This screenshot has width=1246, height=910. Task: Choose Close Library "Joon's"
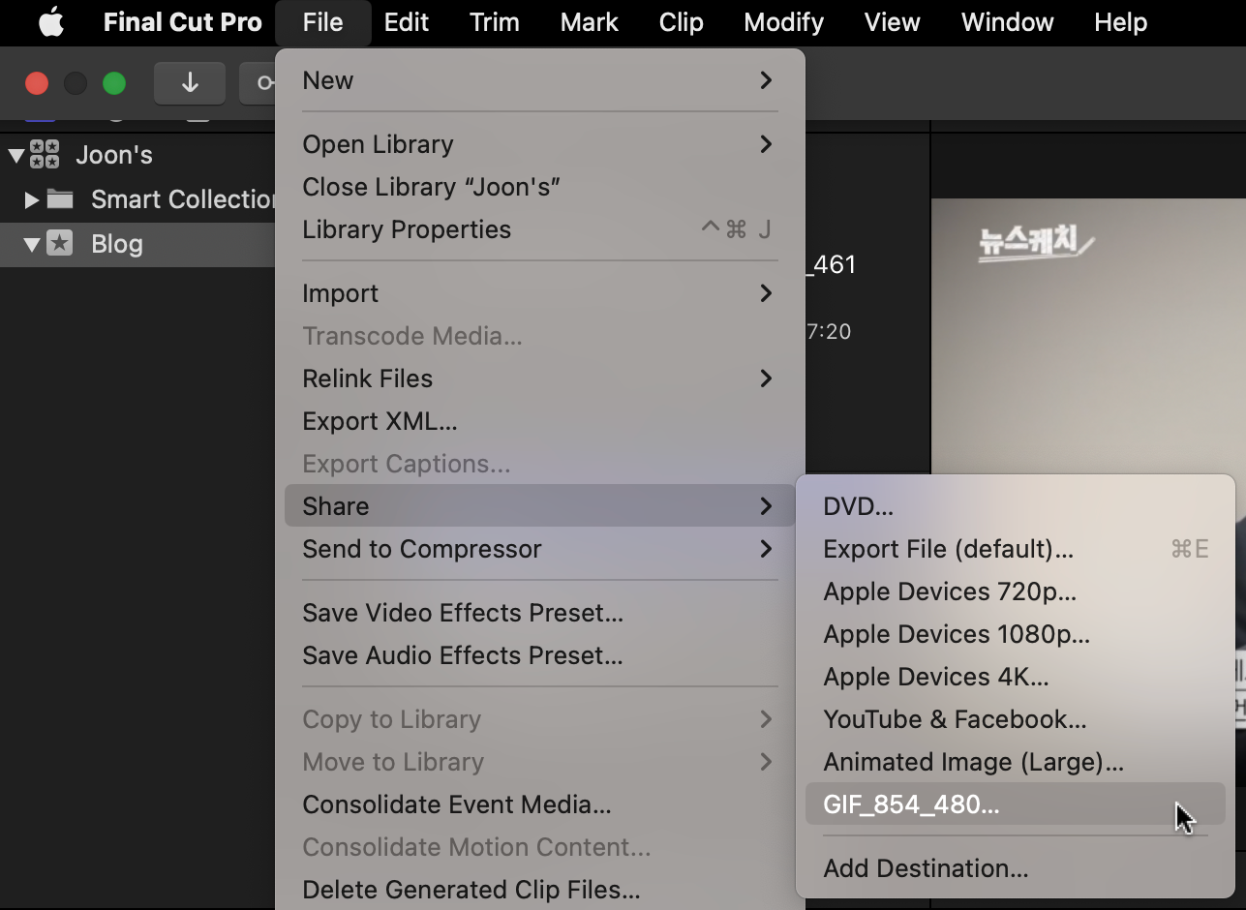click(x=540, y=187)
